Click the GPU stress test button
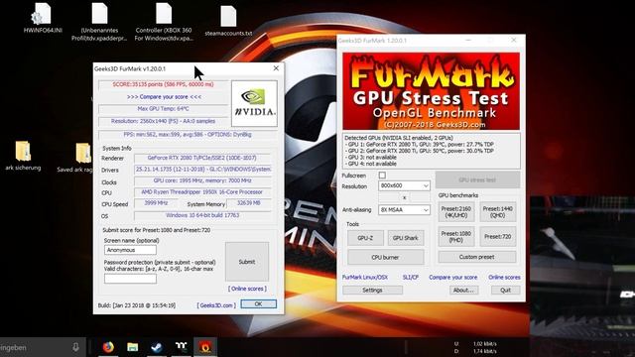 [x=477, y=179]
